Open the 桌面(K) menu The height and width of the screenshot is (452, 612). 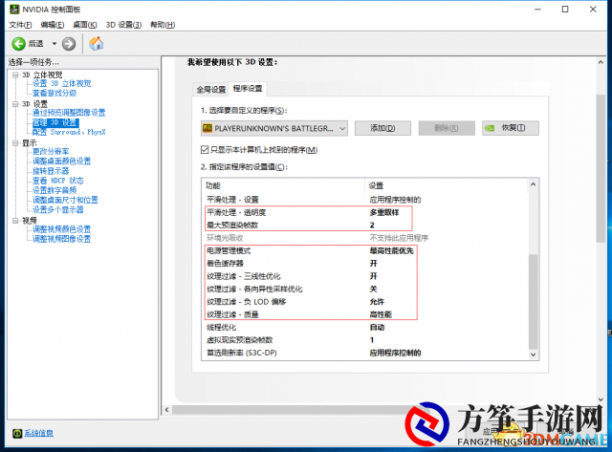(x=85, y=25)
